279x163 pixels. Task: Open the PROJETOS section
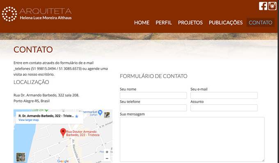coord(190,23)
